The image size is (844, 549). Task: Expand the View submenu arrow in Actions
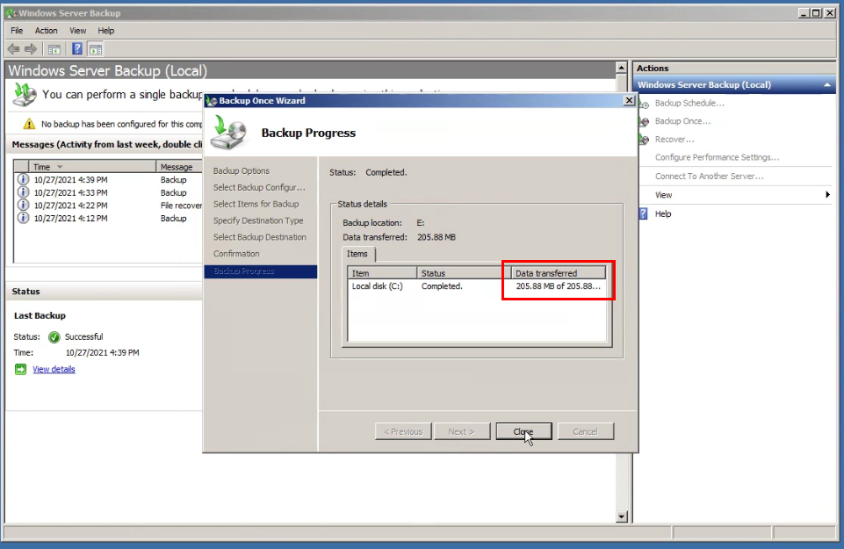828,195
